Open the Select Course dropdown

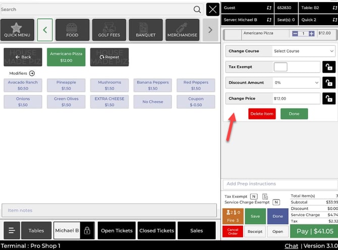(x=303, y=51)
